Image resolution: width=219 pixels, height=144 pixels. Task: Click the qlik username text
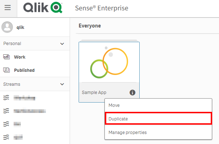[x=20, y=27]
